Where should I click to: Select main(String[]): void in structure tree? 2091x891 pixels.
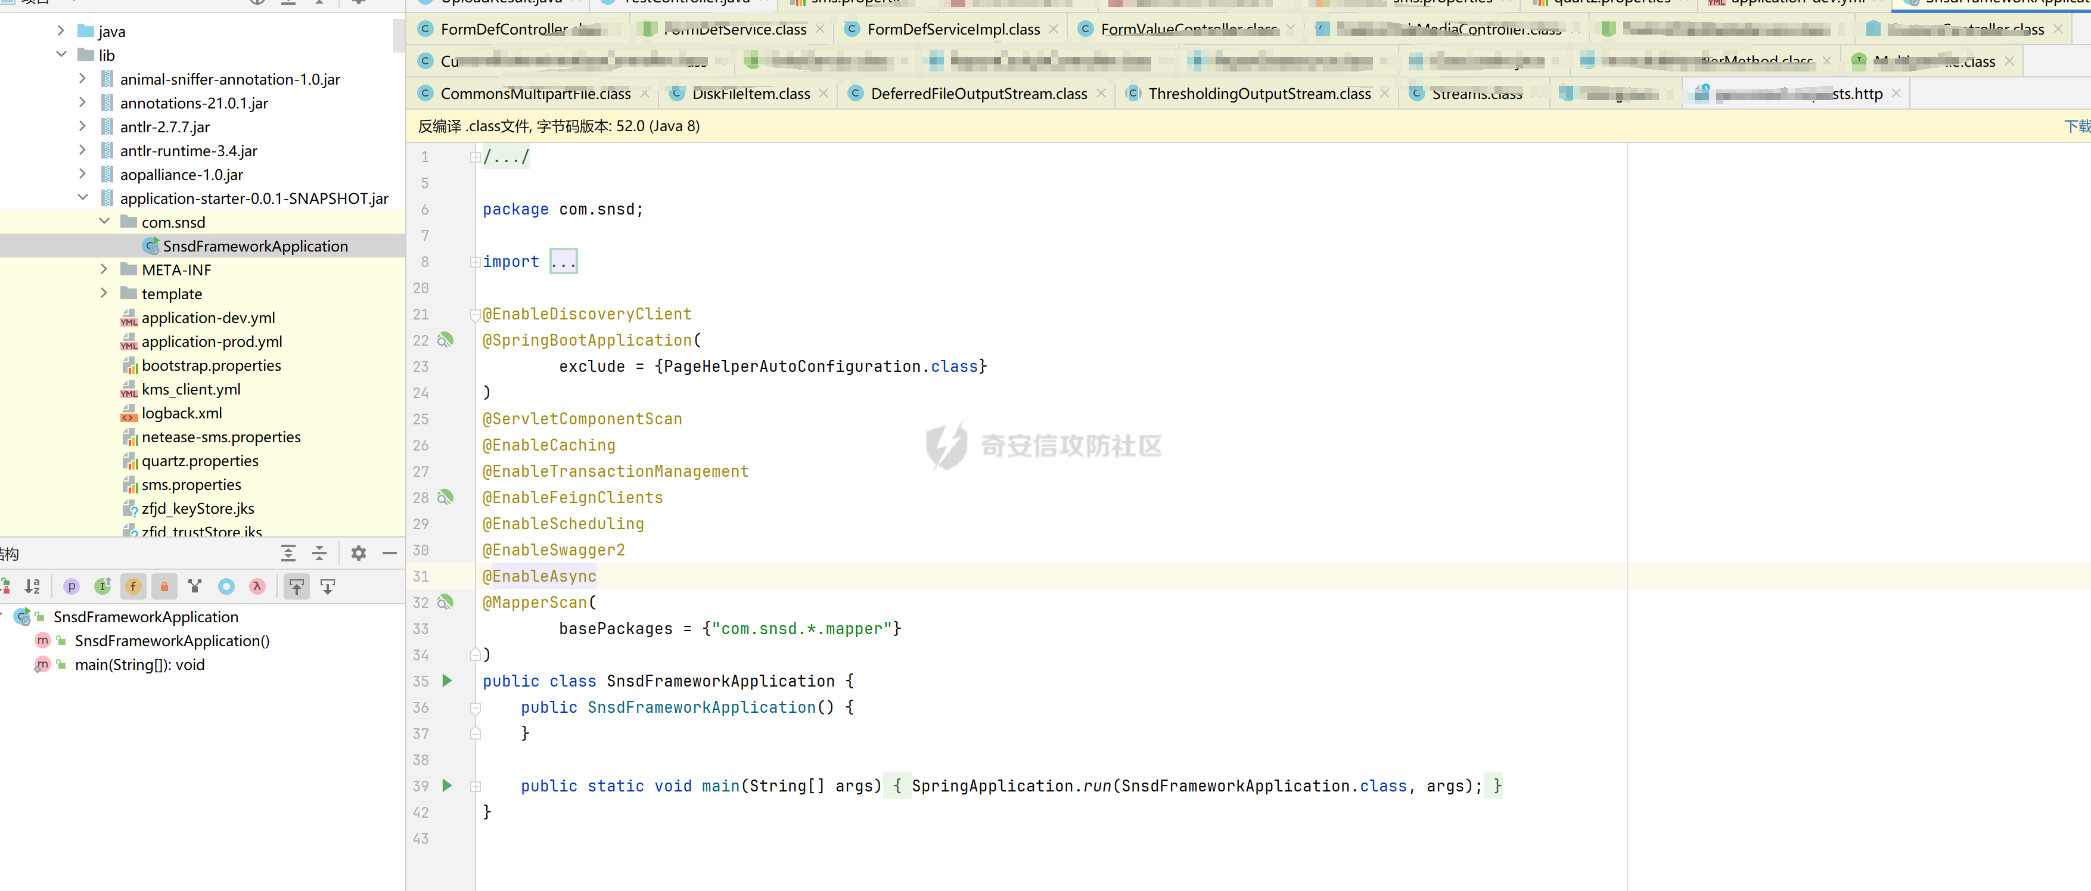click(x=139, y=665)
